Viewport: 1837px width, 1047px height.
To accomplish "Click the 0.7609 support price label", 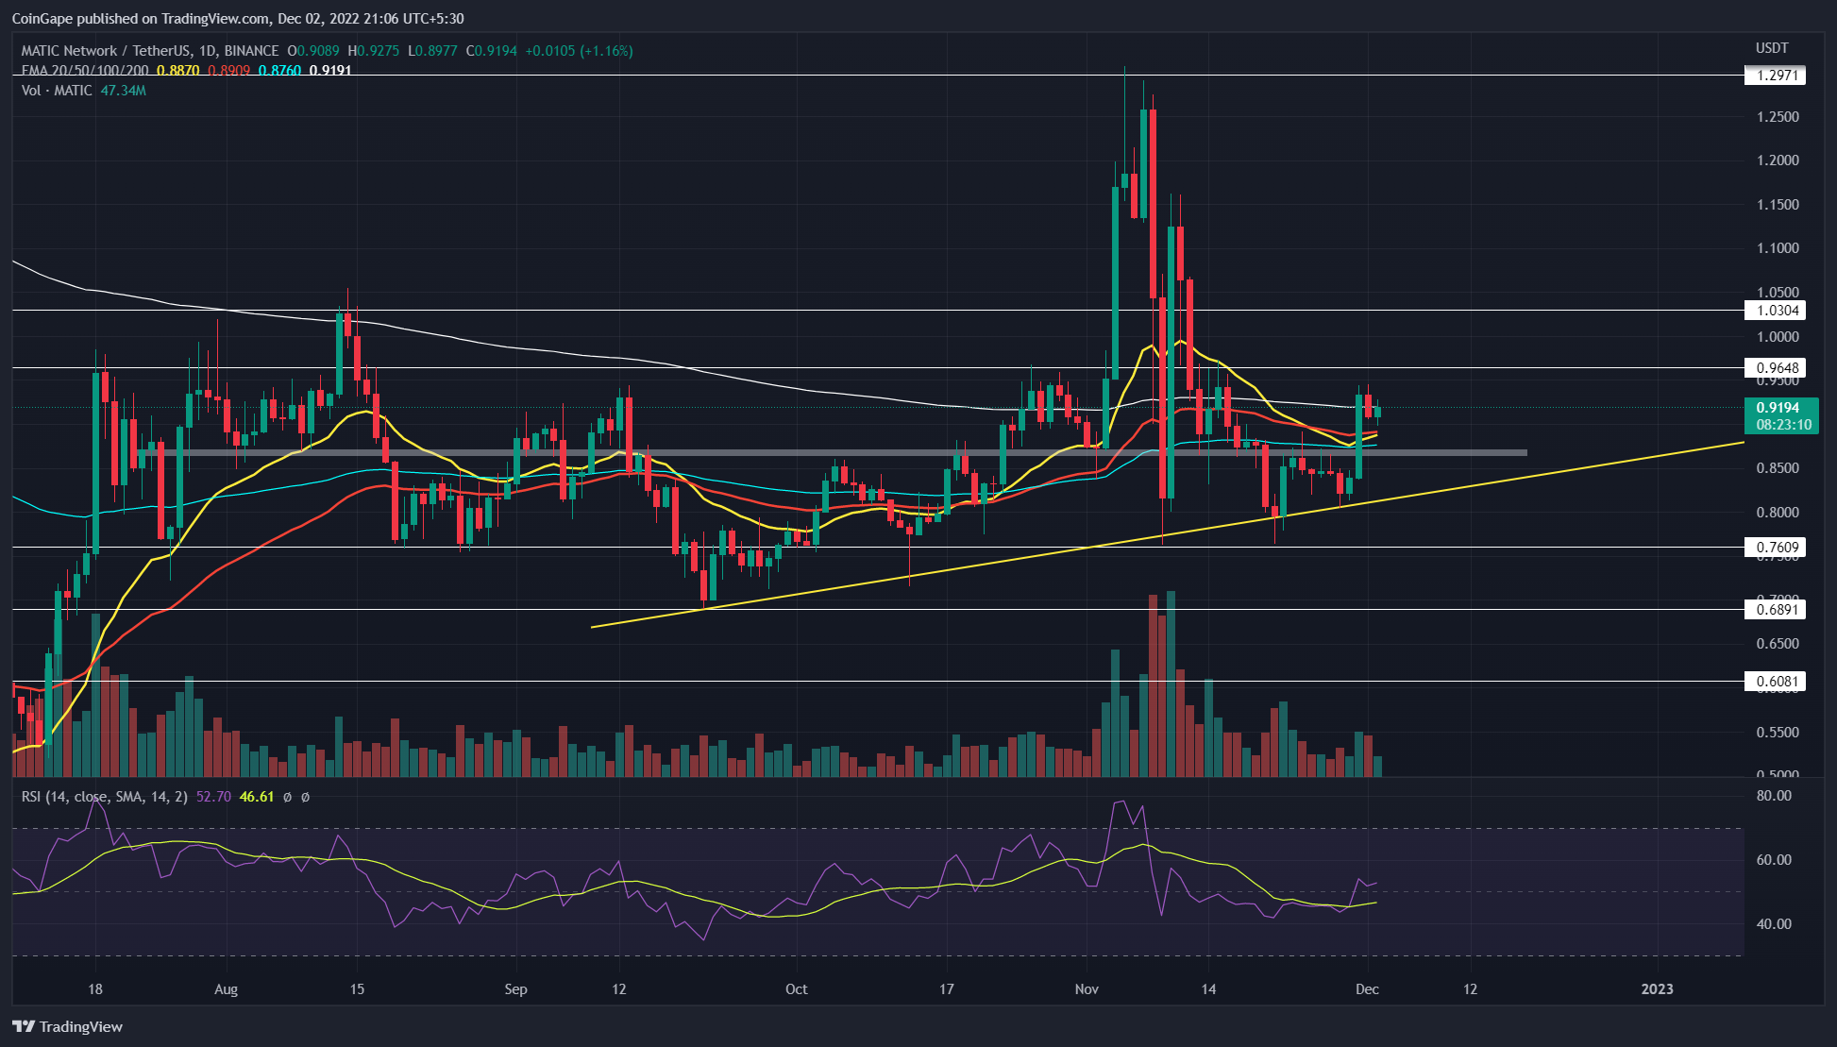I will (x=1777, y=548).
